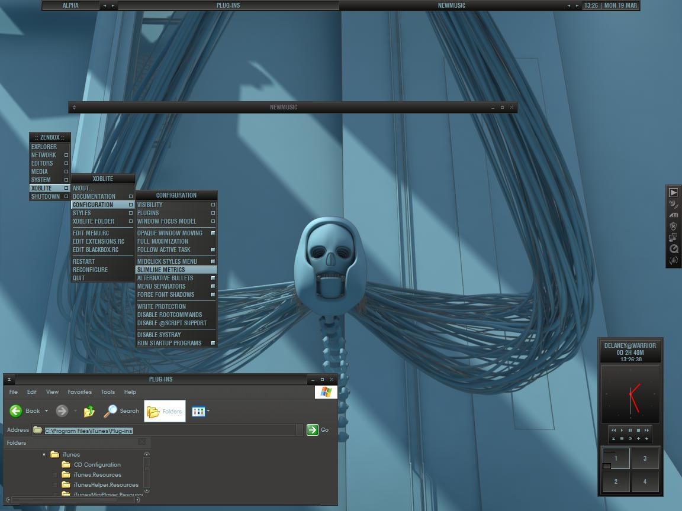Screen dimensions: 682x511
Task: Click rewind in the media control widget
Action: point(614,430)
